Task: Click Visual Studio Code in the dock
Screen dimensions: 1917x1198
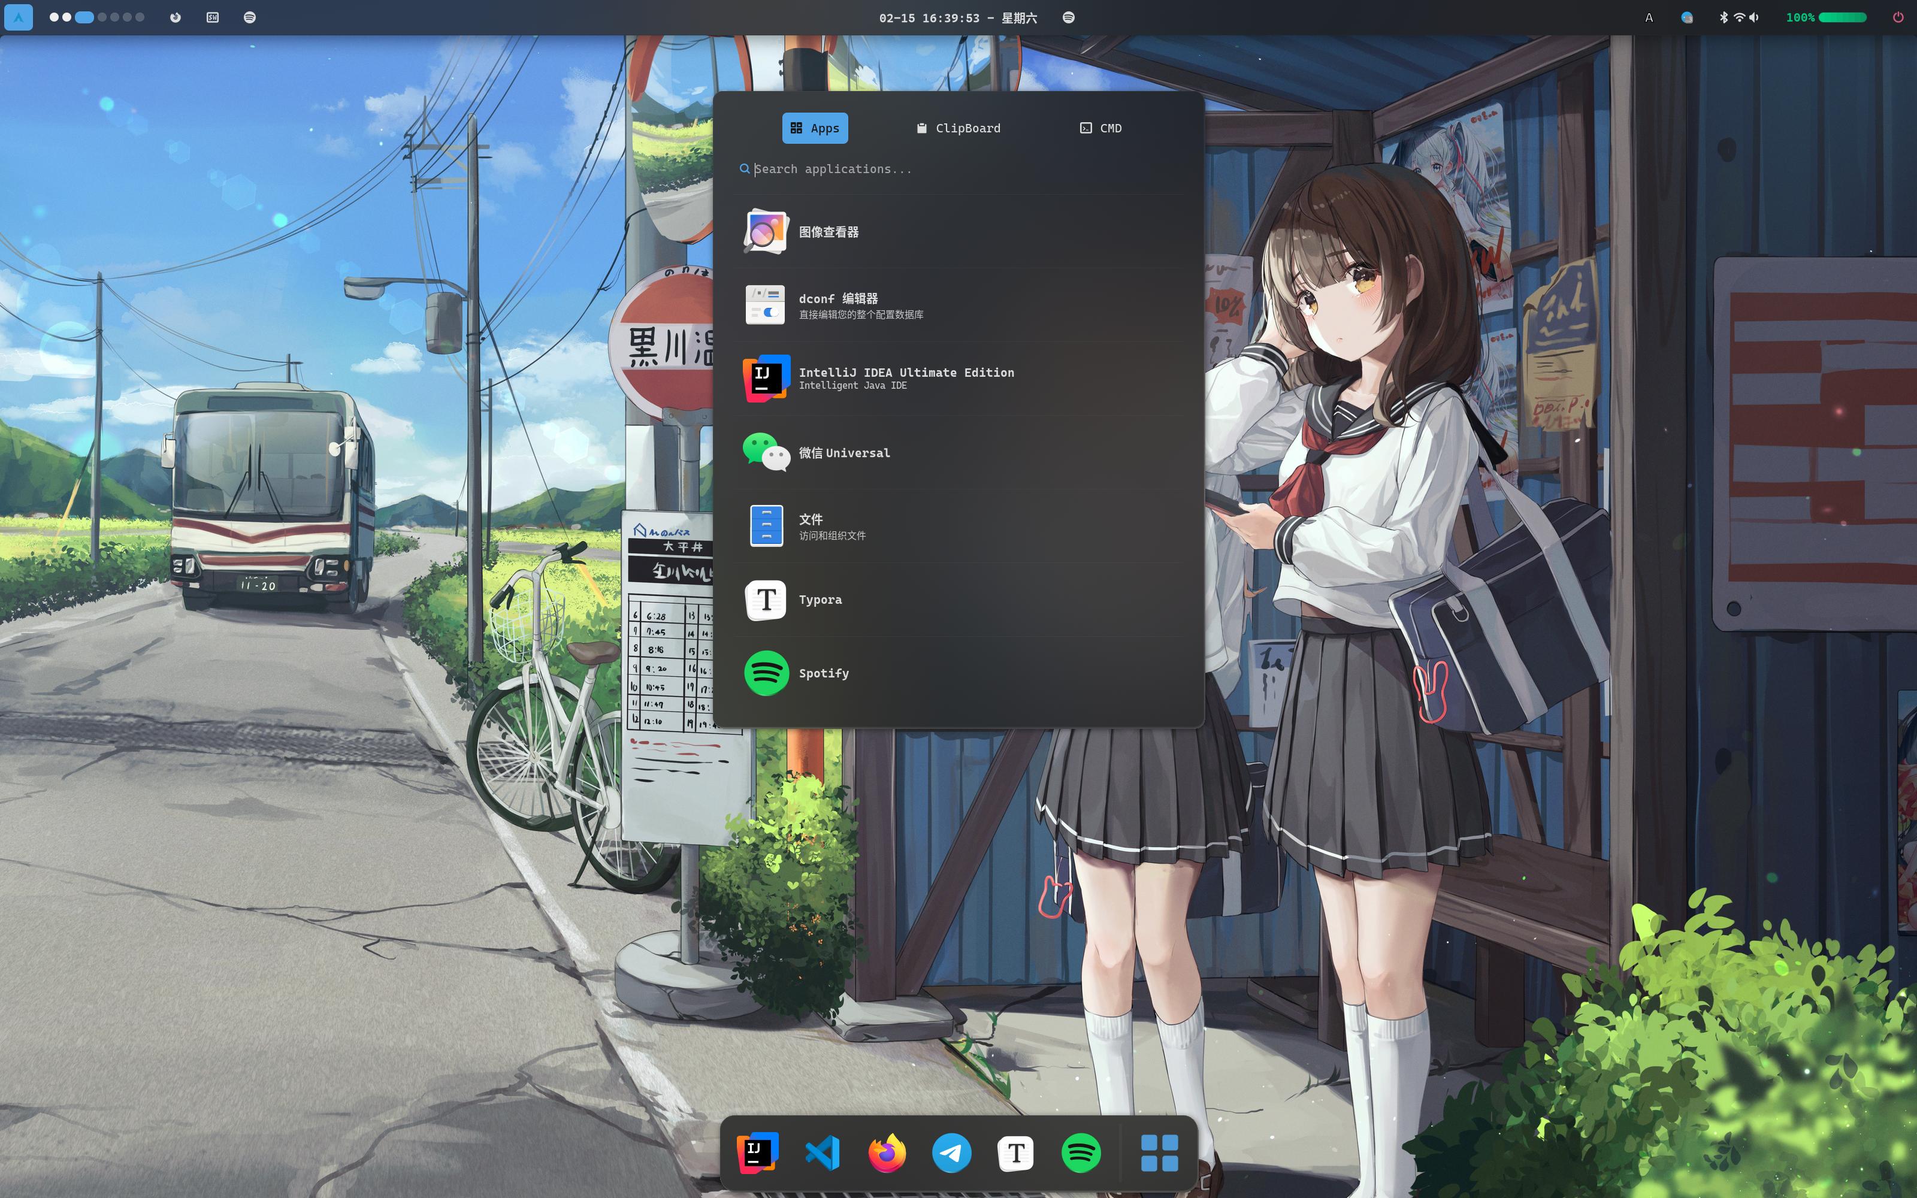Action: [821, 1153]
